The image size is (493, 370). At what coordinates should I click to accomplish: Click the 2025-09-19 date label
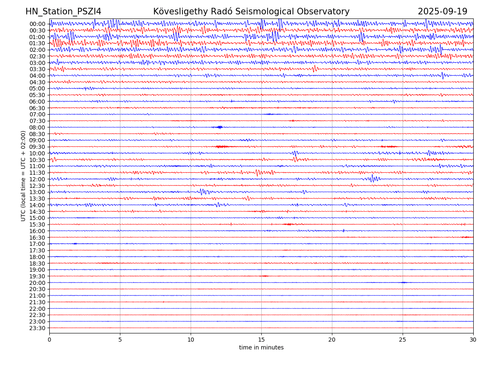tap(442, 12)
